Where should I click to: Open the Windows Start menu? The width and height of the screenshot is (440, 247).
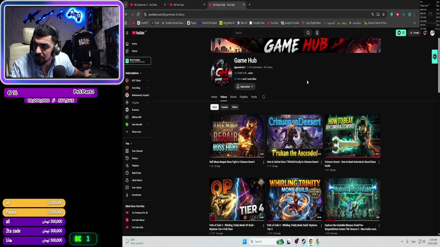pos(244,242)
